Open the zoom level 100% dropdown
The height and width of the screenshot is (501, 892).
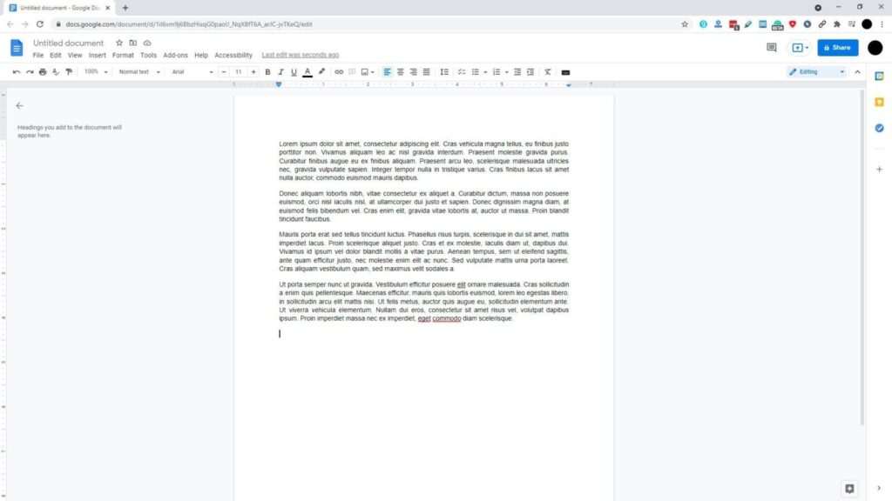pyautogui.click(x=96, y=72)
